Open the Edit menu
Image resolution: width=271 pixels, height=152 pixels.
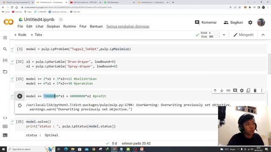tap(29, 26)
